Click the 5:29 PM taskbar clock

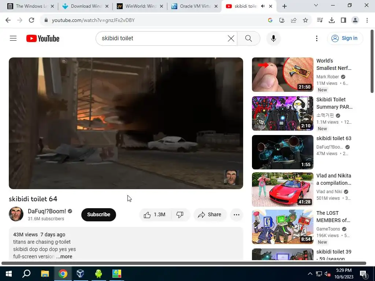[x=344, y=274]
